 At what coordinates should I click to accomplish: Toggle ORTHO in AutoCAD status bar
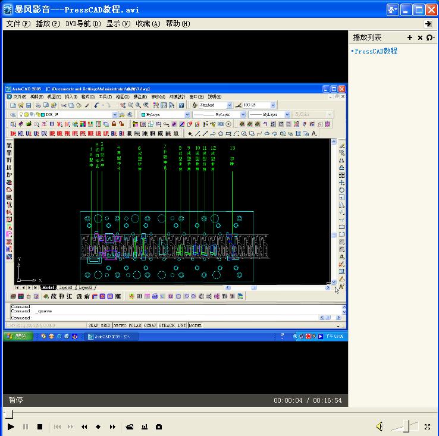point(120,326)
